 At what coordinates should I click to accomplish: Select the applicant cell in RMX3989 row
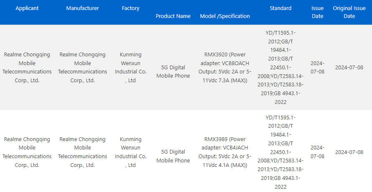(x=27, y=152)
